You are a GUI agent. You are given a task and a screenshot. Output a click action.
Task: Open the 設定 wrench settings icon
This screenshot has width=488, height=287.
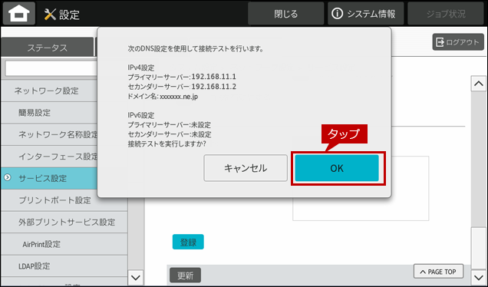coord(50,15)
